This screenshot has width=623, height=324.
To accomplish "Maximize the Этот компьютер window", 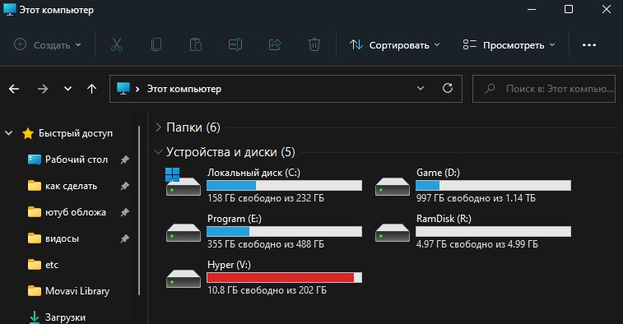I will pyautogui.click(x=569, y=9).
